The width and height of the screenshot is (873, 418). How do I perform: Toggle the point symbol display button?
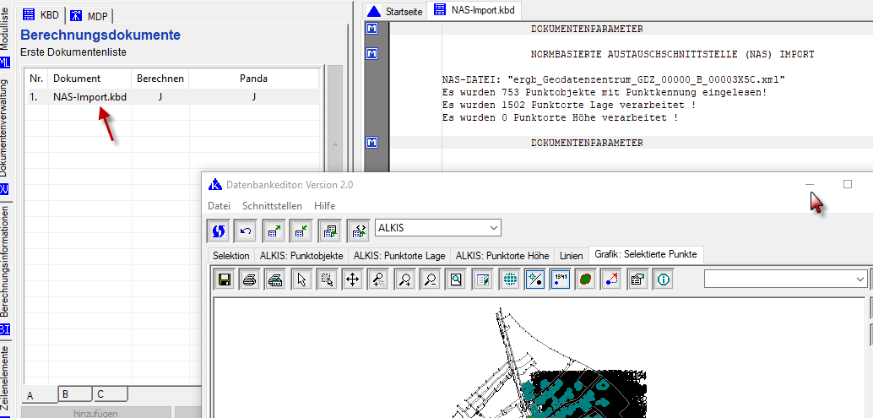pos(535,280)
